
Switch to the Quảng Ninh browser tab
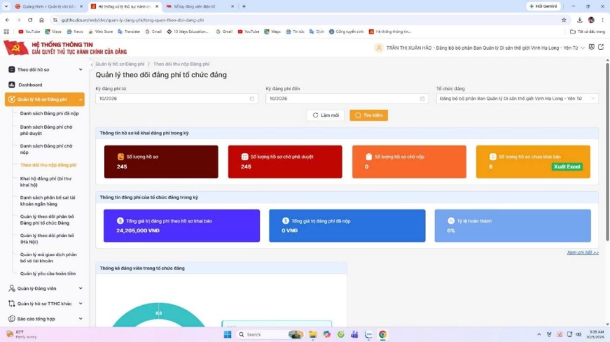click(49, 6)
